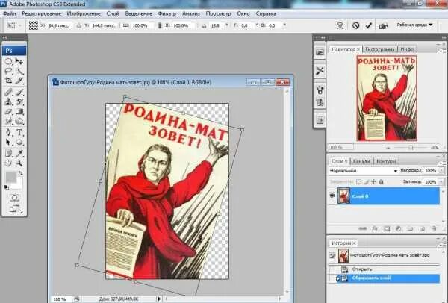Cancel the transform
Image resolution: width=448 pixels, height=303 pixels.
[355, 25]
